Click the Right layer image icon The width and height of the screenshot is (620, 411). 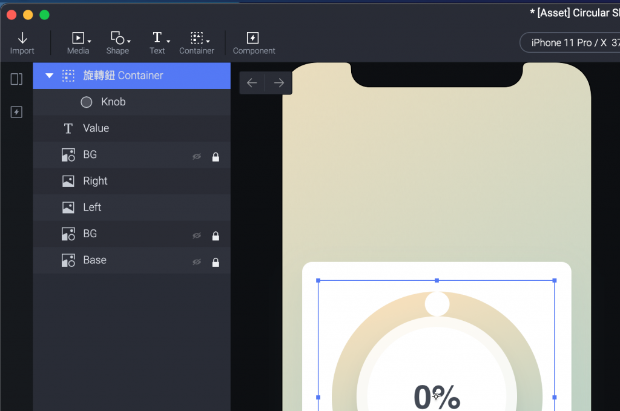coord(68,181)
